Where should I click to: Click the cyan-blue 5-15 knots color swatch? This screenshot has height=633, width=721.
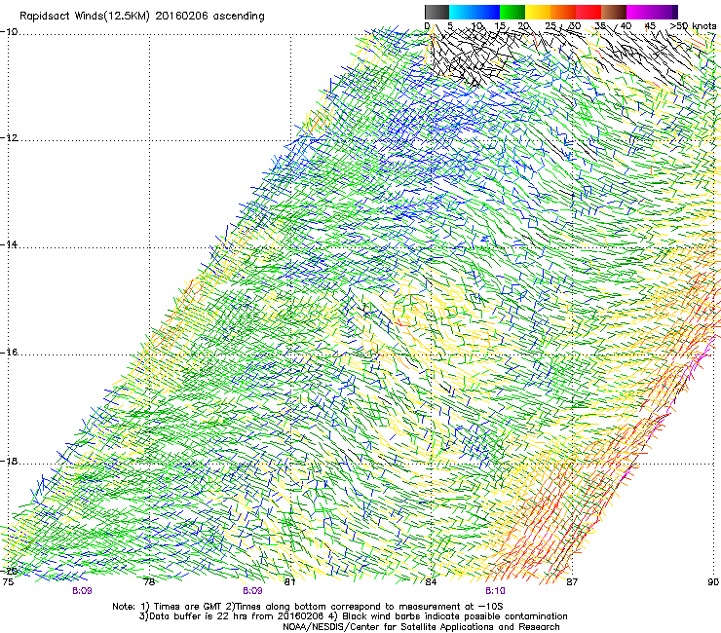pos(474,12)
